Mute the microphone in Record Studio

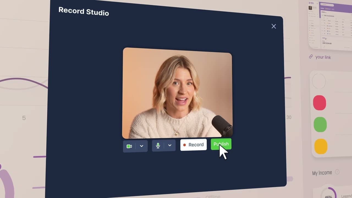click(158, 145)
